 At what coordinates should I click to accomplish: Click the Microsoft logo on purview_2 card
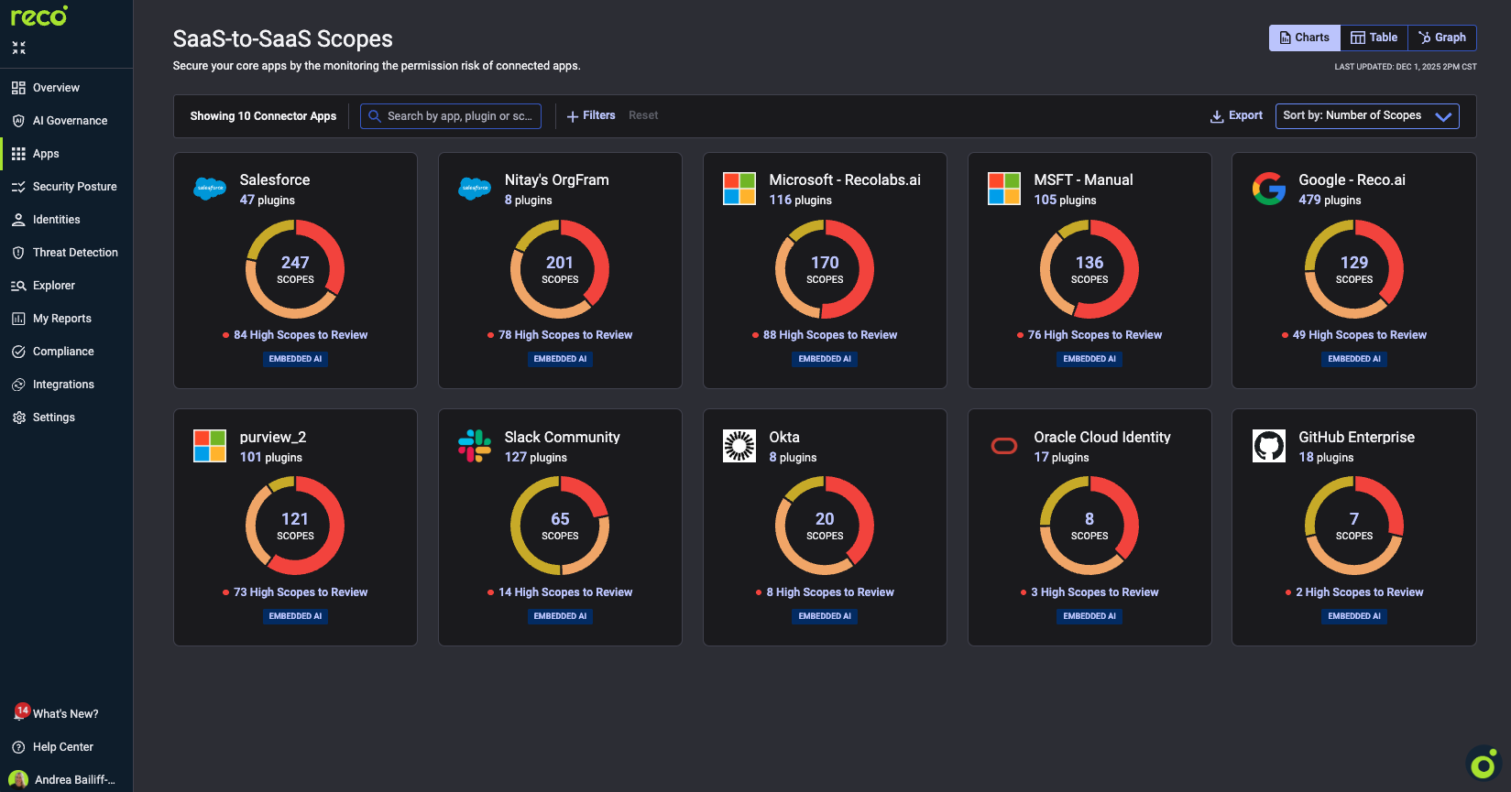210,446
